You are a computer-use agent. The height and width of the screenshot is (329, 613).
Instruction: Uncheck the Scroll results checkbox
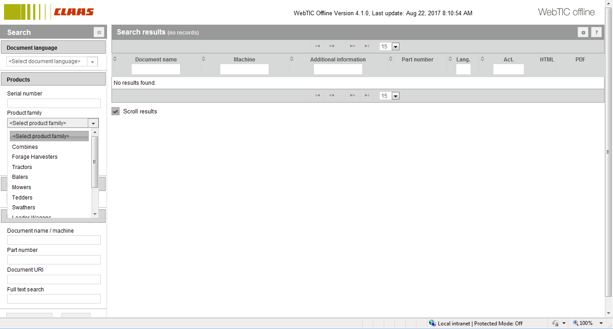coord(116,111)
